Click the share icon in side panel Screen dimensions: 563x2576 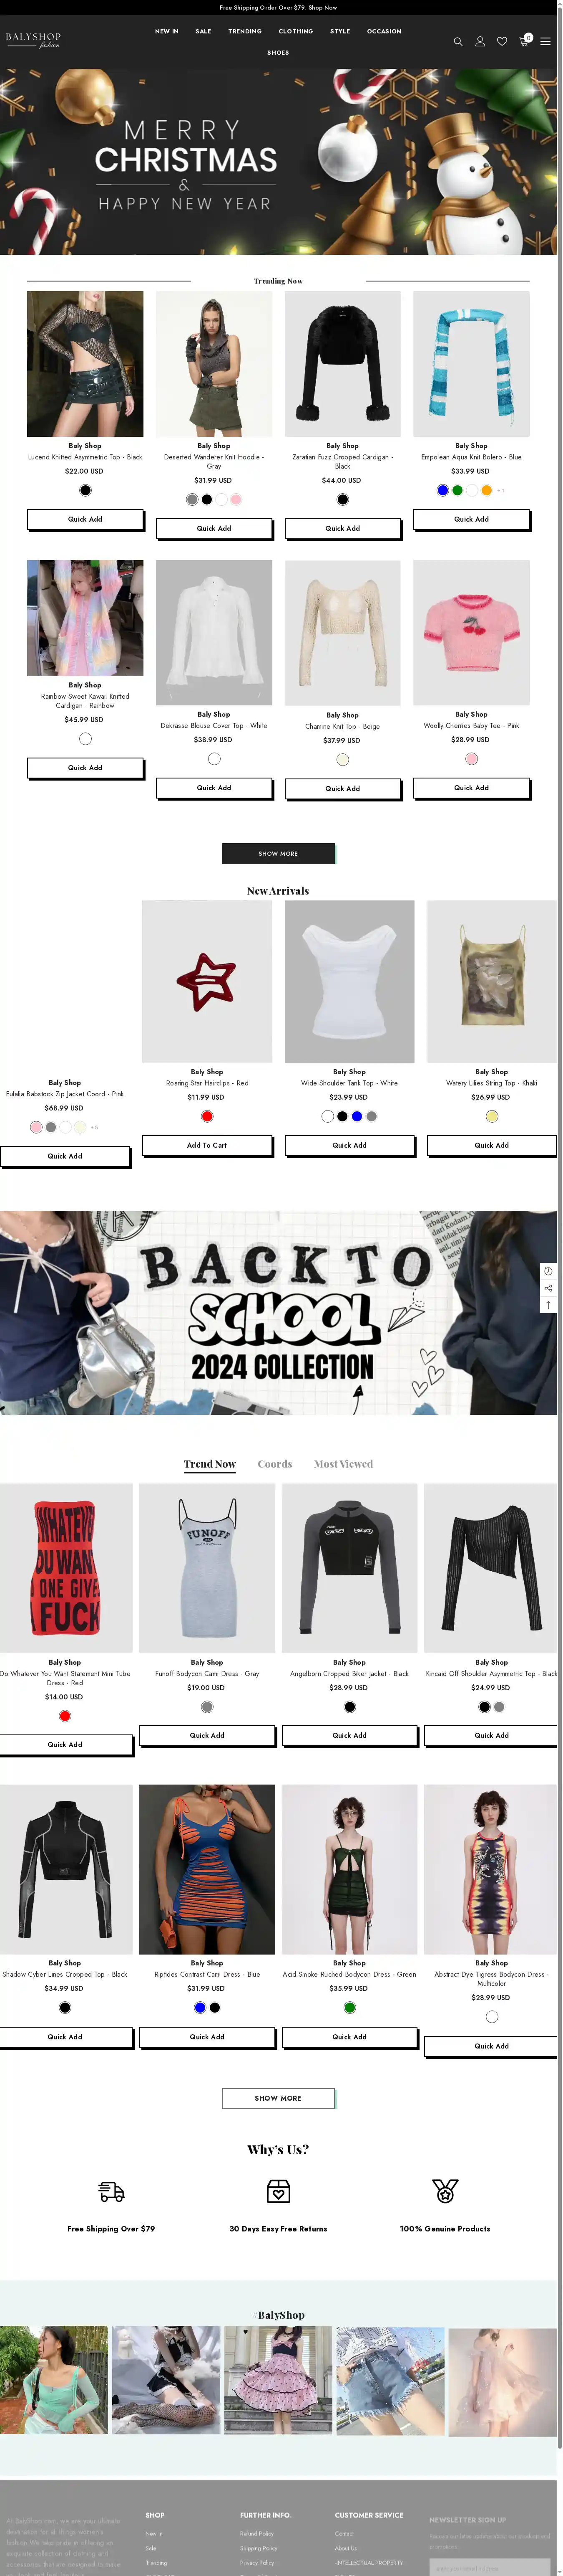click(548, 1288)
